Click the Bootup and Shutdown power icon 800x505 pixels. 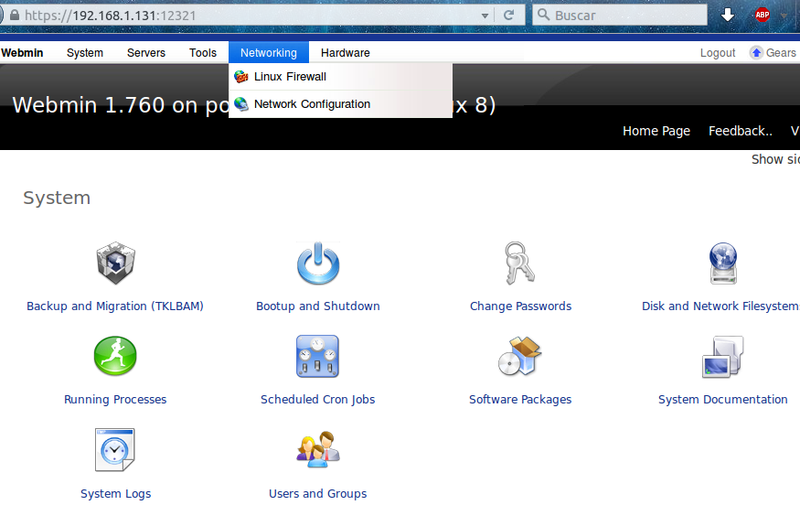coord(317,264)
